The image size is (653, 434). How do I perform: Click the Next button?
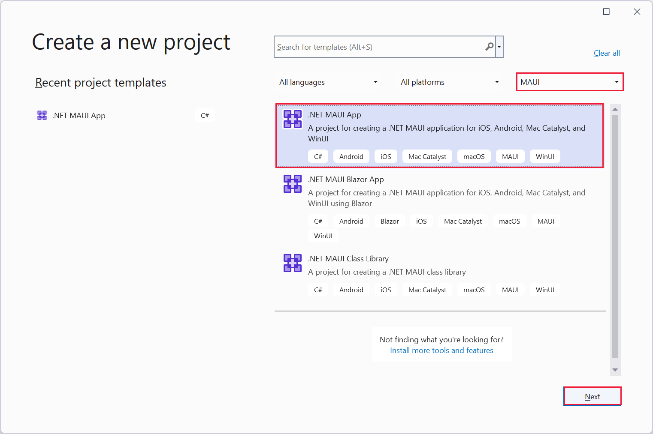point(592,396)
